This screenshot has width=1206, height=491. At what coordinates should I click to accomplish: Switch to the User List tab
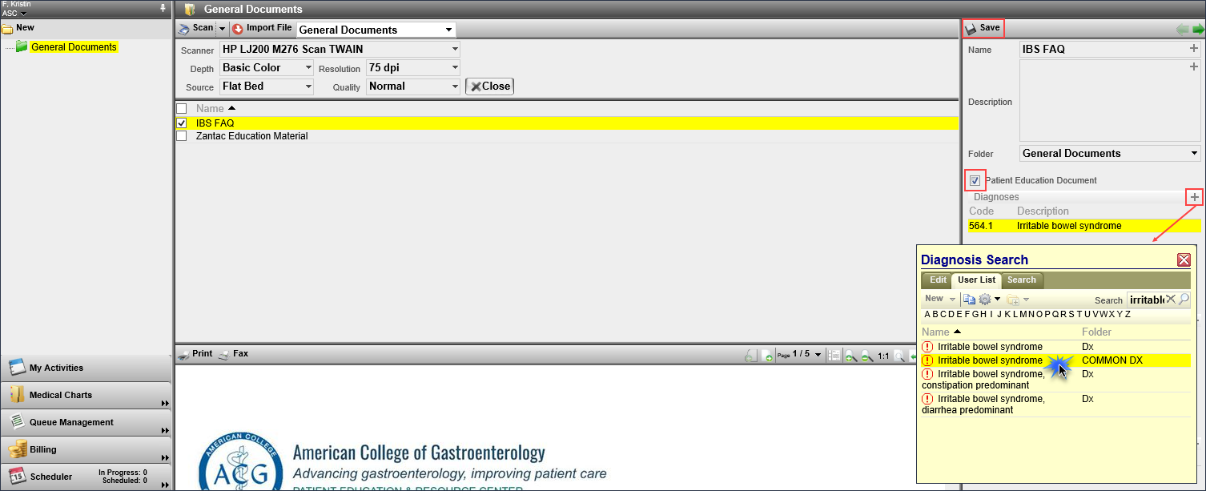pos(976,280)
